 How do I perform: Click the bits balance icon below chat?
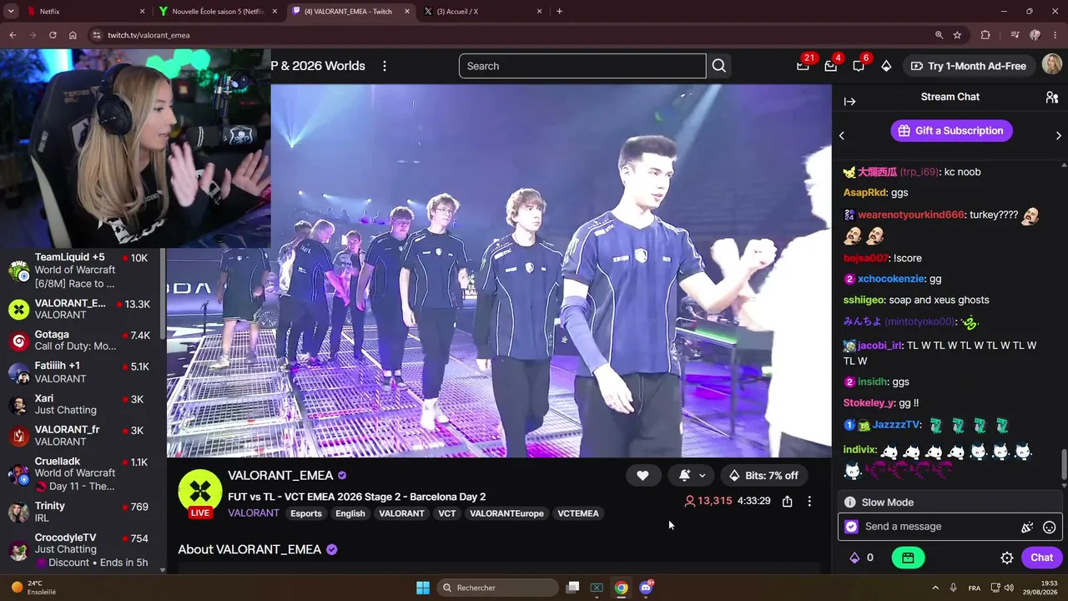(854, 558)
